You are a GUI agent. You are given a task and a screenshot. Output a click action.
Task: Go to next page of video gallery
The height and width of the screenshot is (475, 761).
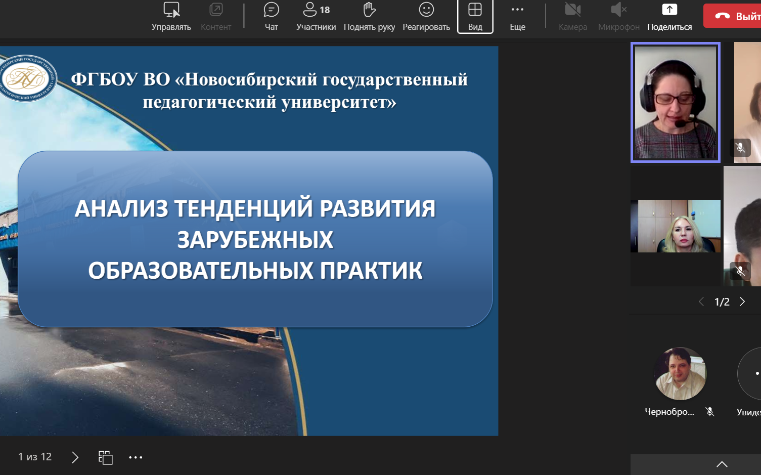tap(742, 301)
